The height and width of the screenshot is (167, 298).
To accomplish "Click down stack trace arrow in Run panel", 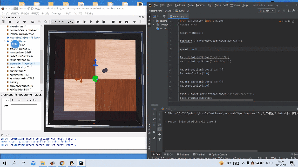I will pyautogui.click(x=159, y=119).
